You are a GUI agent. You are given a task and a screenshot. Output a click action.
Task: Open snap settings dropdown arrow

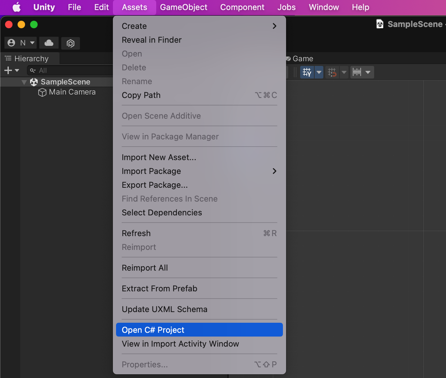[344, 72]
